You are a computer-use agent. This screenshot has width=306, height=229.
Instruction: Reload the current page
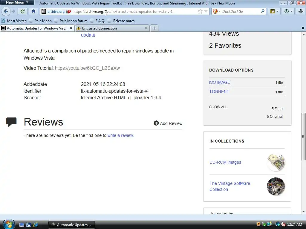(22, 12)
